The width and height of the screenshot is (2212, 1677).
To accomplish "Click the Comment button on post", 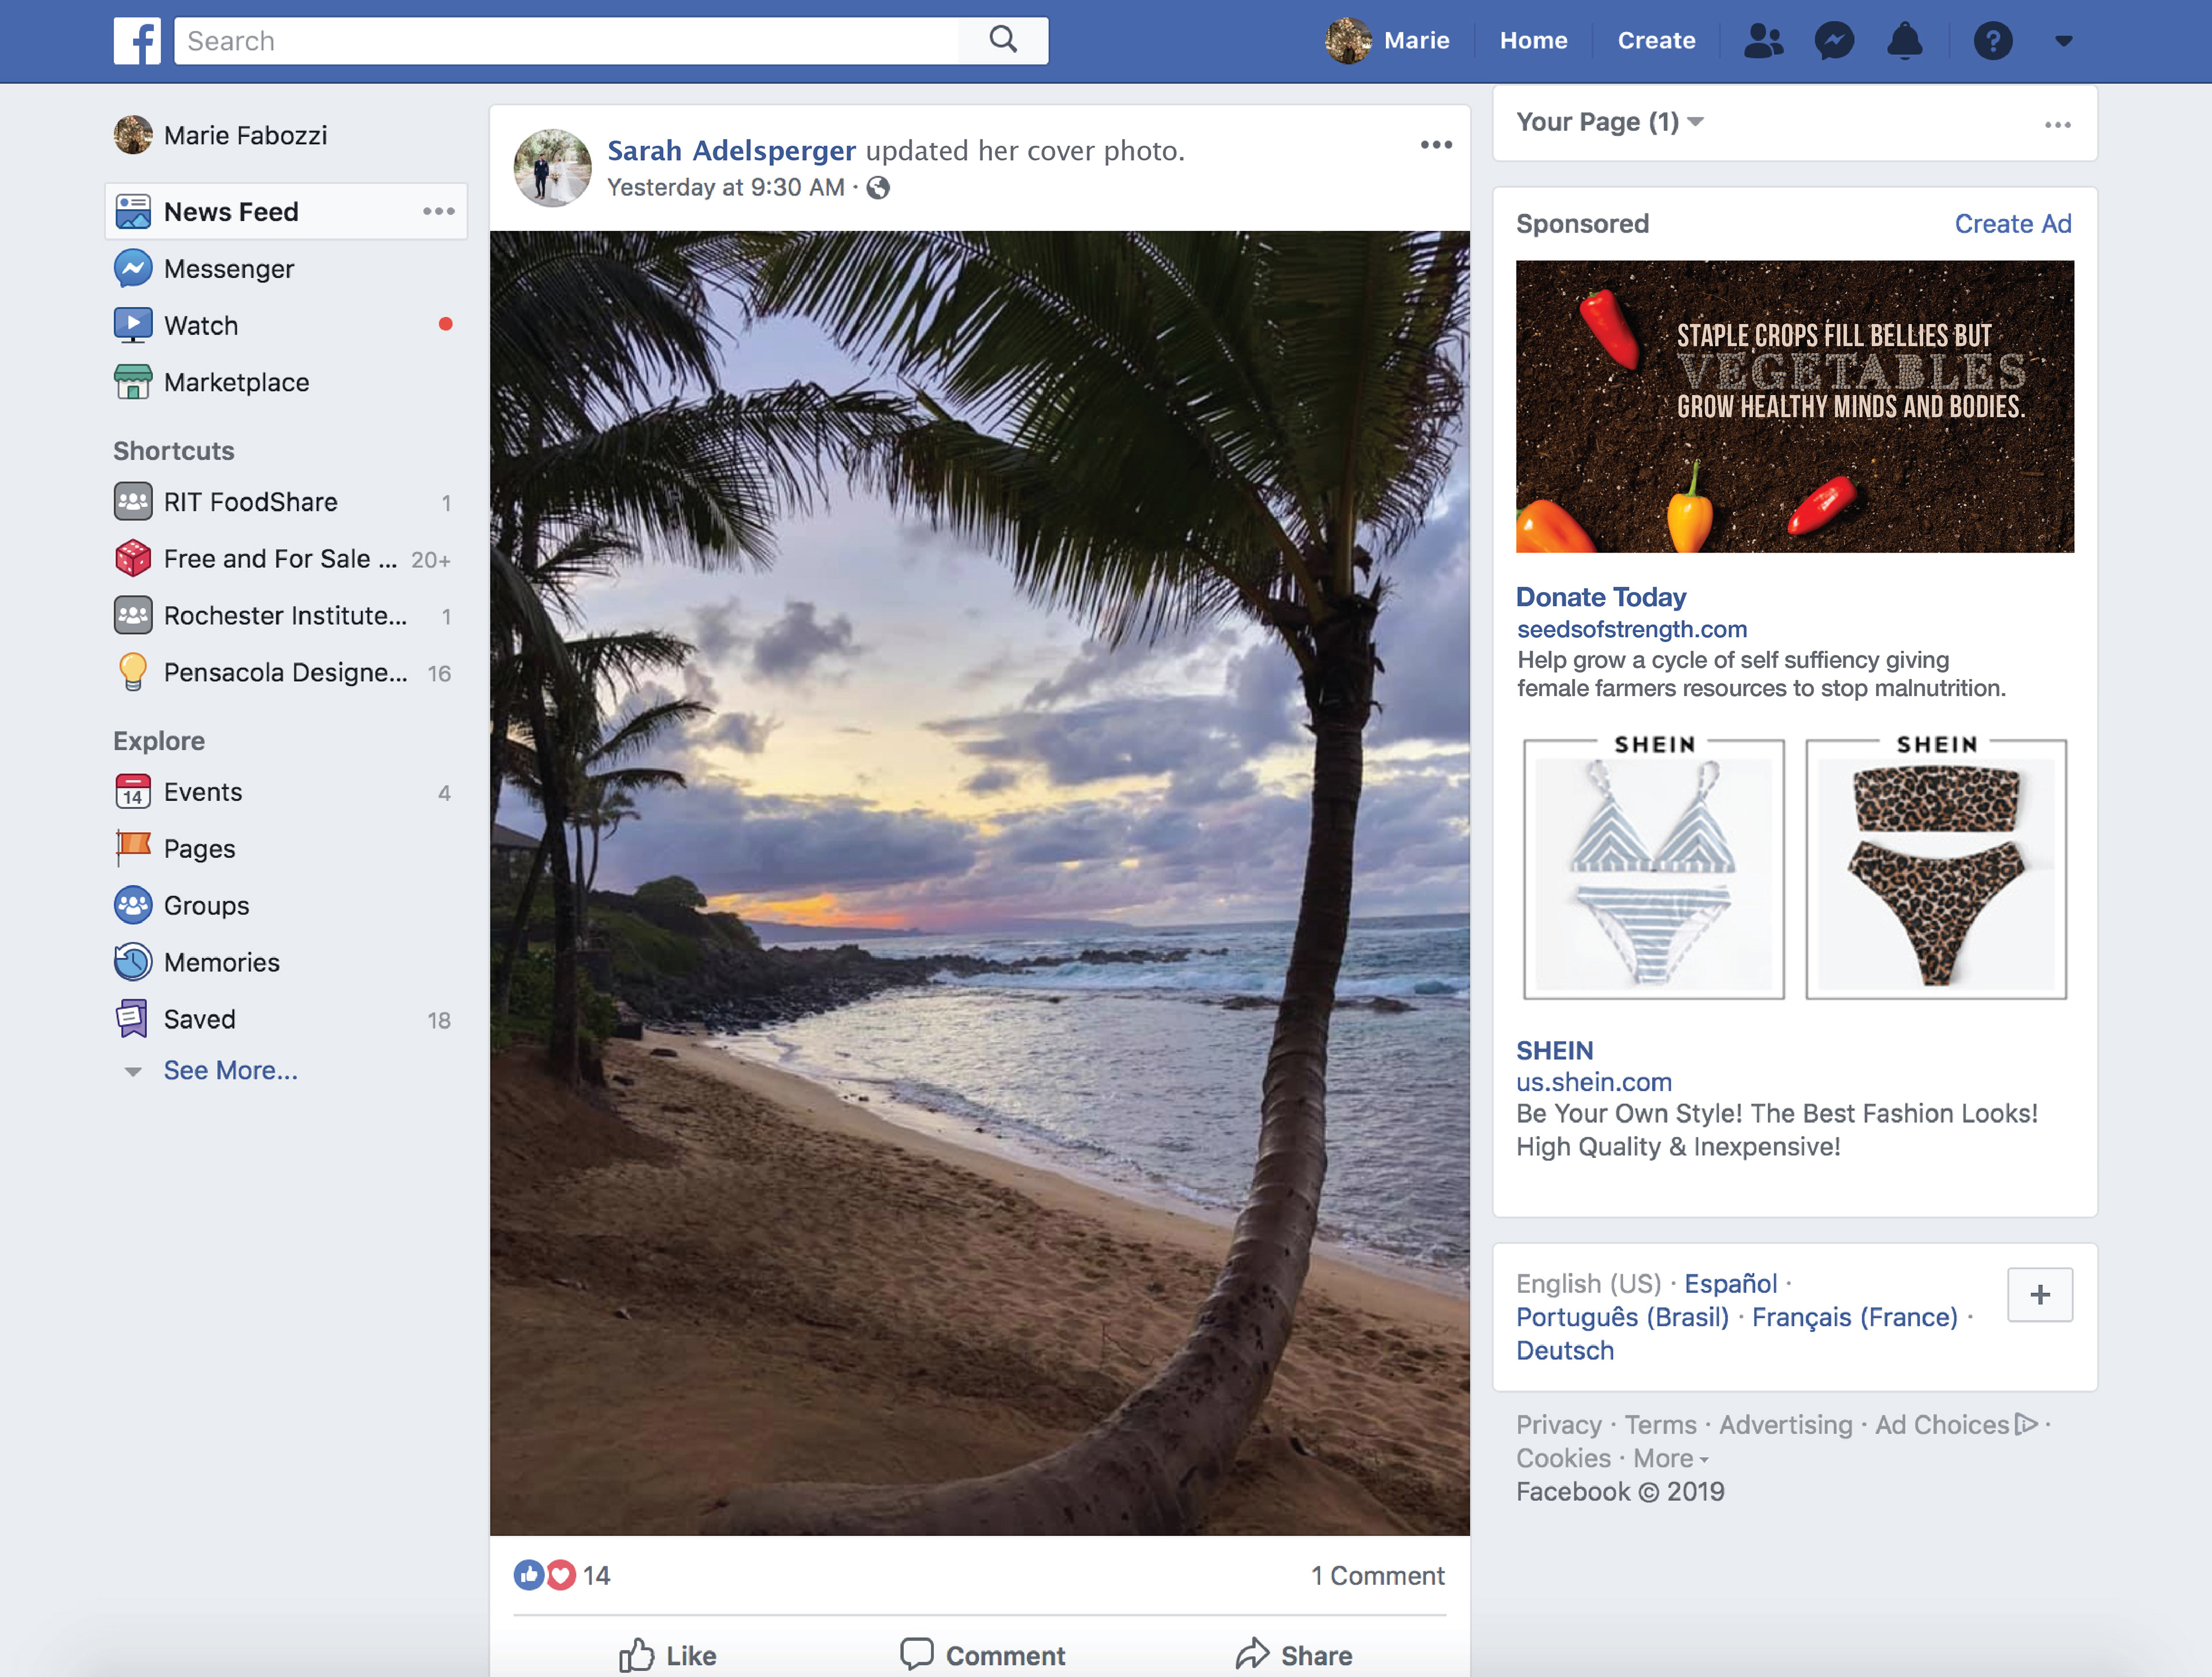I will 982,1655.
